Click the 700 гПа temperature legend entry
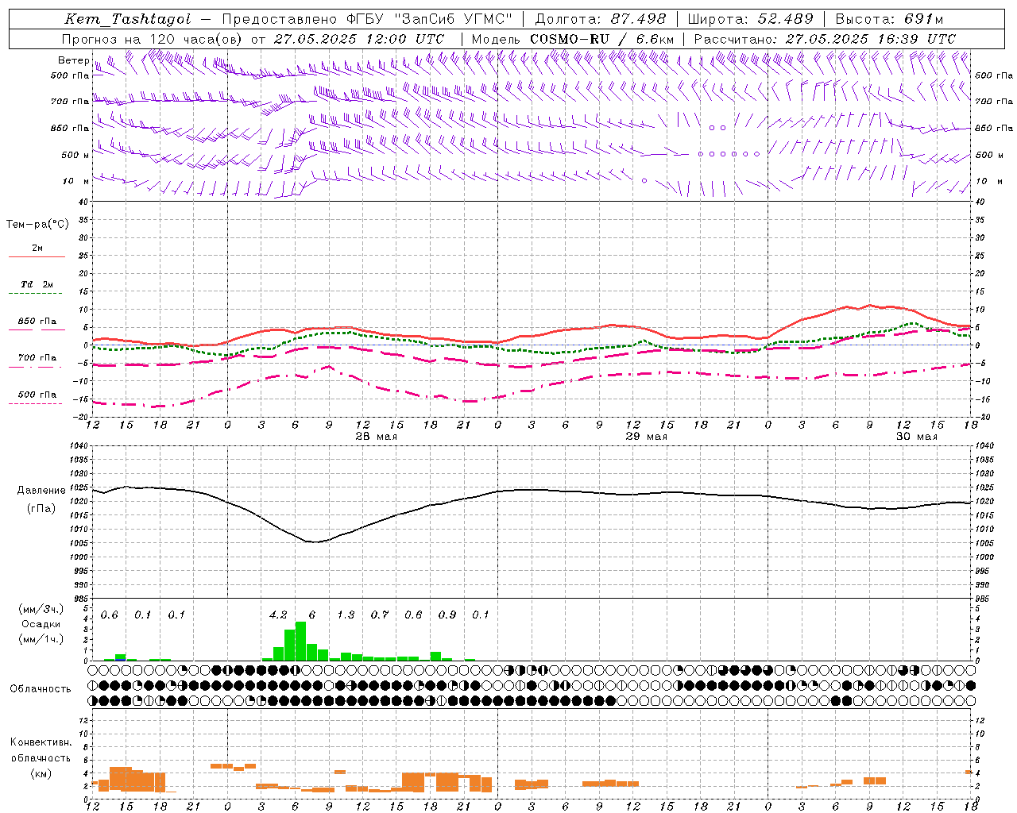This screenshot has width=1017, height=813. [37, 357]
